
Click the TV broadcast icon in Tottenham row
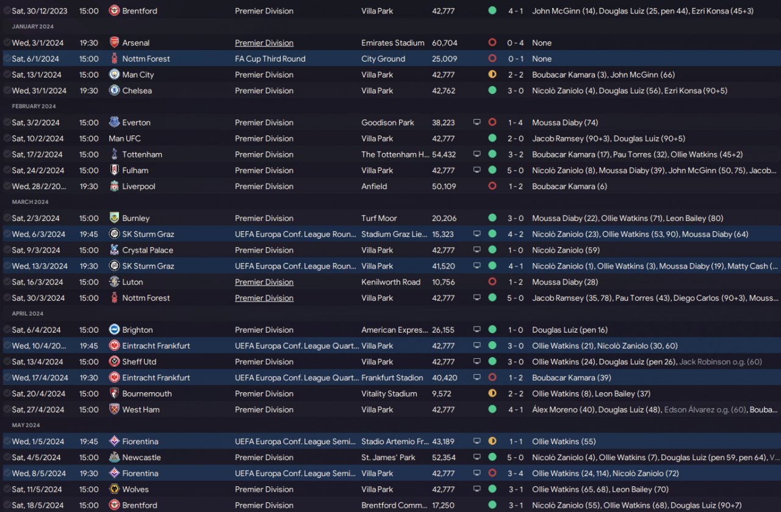[x=477, y=154]
